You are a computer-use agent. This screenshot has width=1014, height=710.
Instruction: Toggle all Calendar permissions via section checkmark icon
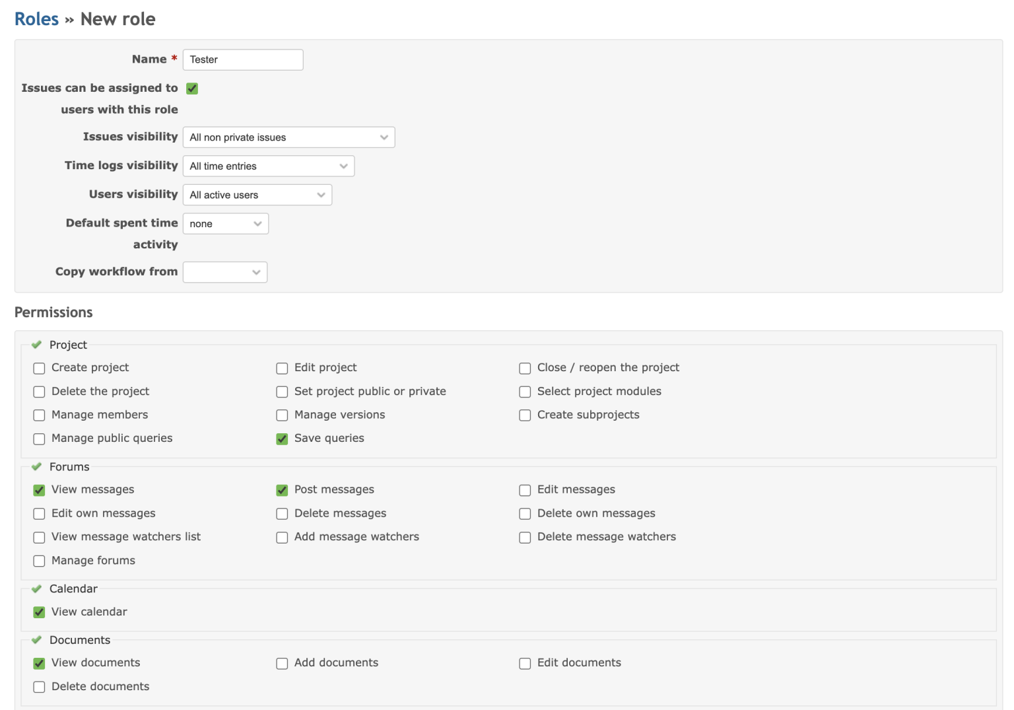[x=37, y=588]
